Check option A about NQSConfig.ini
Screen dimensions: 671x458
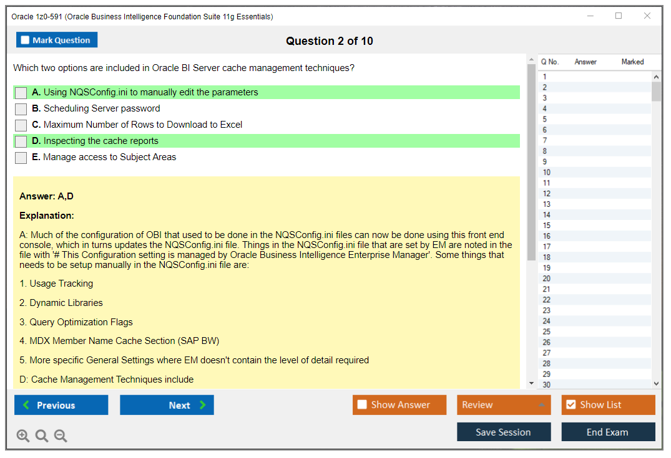tap(21, 93)
